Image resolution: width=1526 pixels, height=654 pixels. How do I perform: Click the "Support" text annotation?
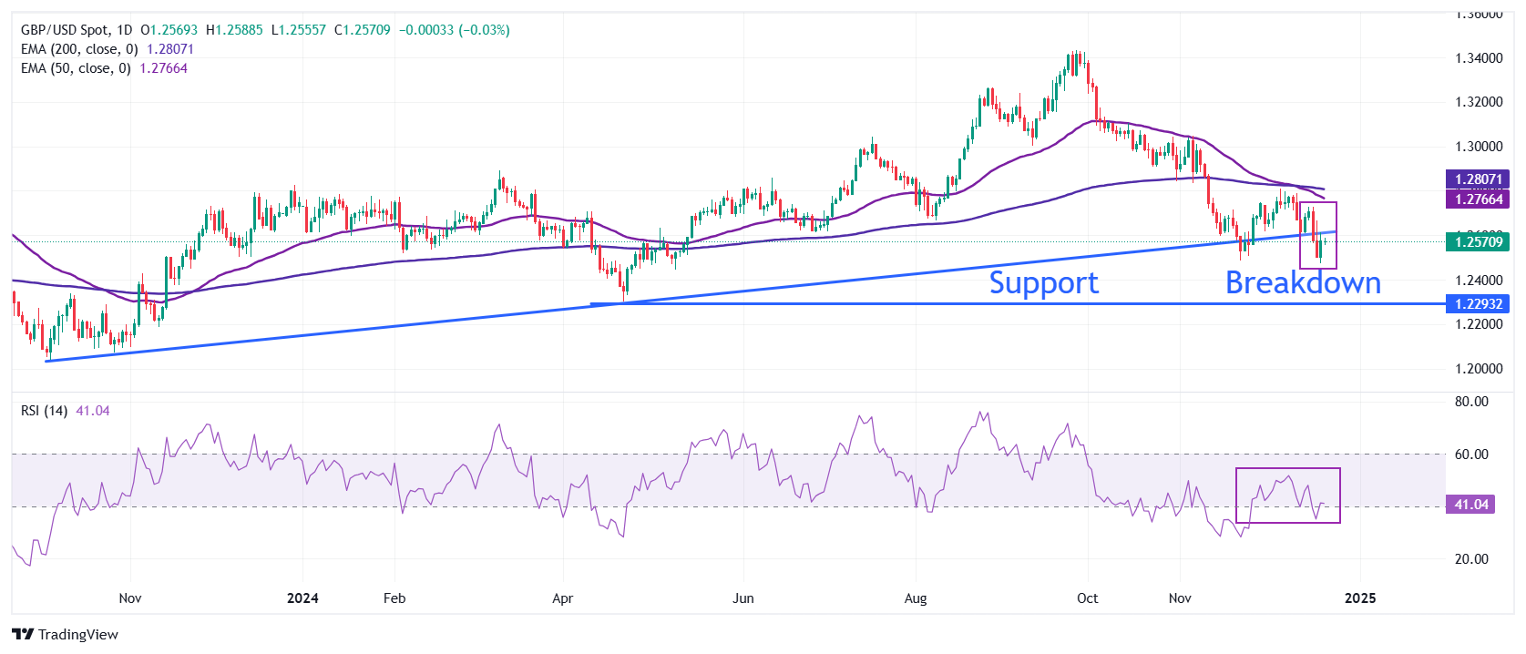point(1043,282)
